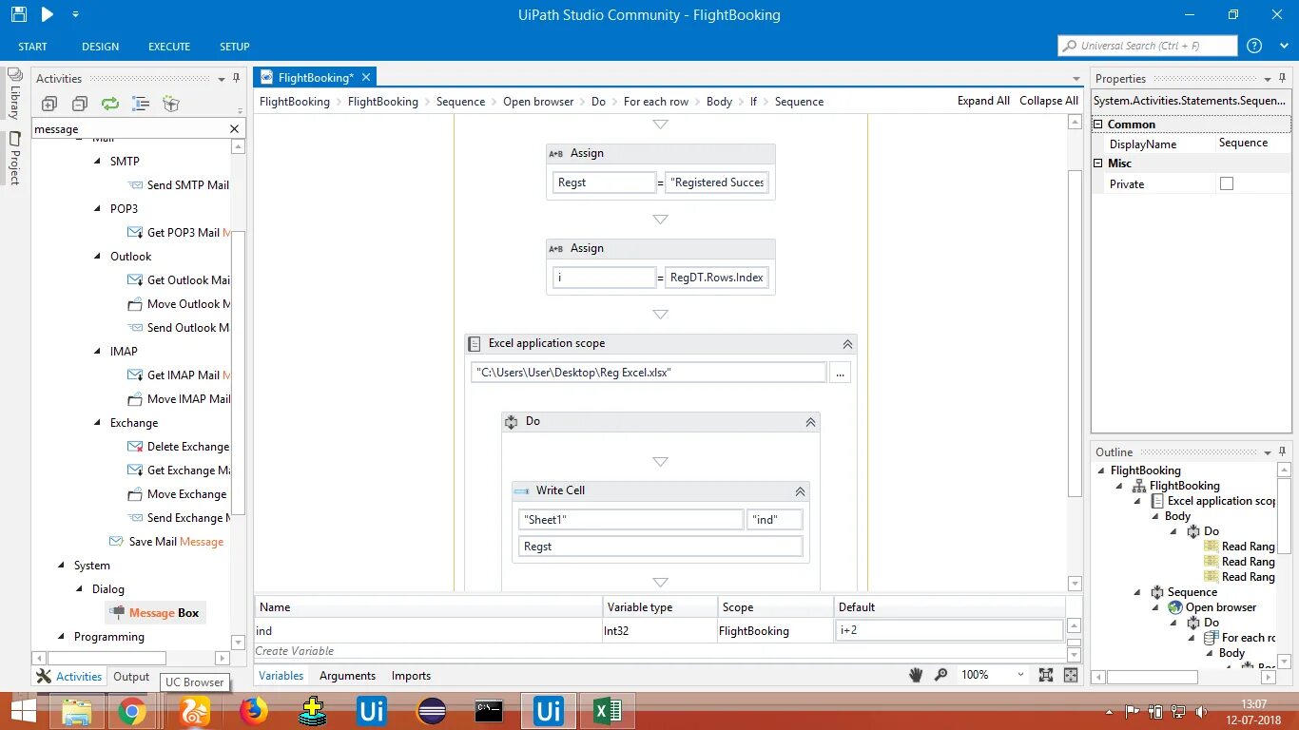
Task: Open the Project side tab
Action: [x=14, y=158]
